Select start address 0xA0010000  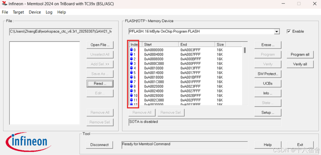point(154,68)
